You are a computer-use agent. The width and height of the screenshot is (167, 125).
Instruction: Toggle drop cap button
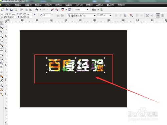[142, 15]
